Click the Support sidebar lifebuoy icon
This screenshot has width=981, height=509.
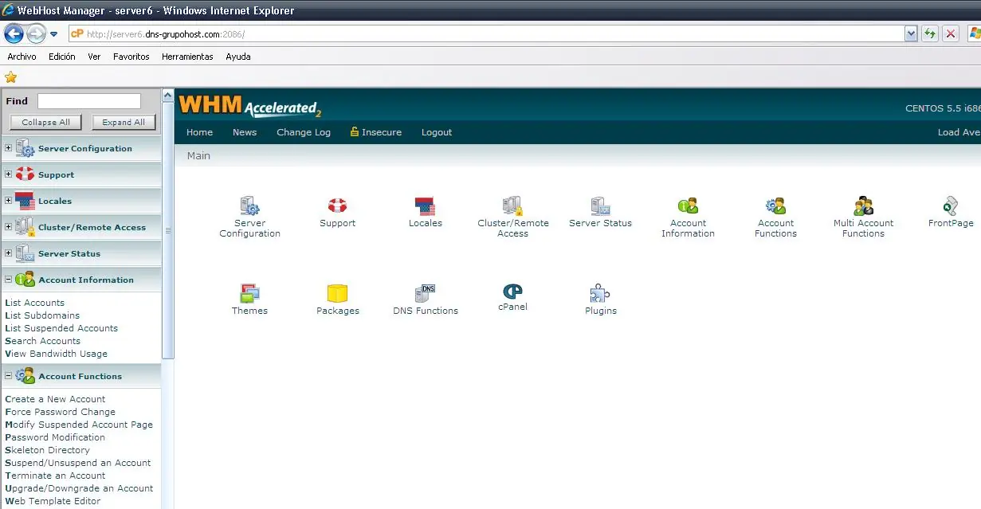pyautogui.click(x=25, y=174)
